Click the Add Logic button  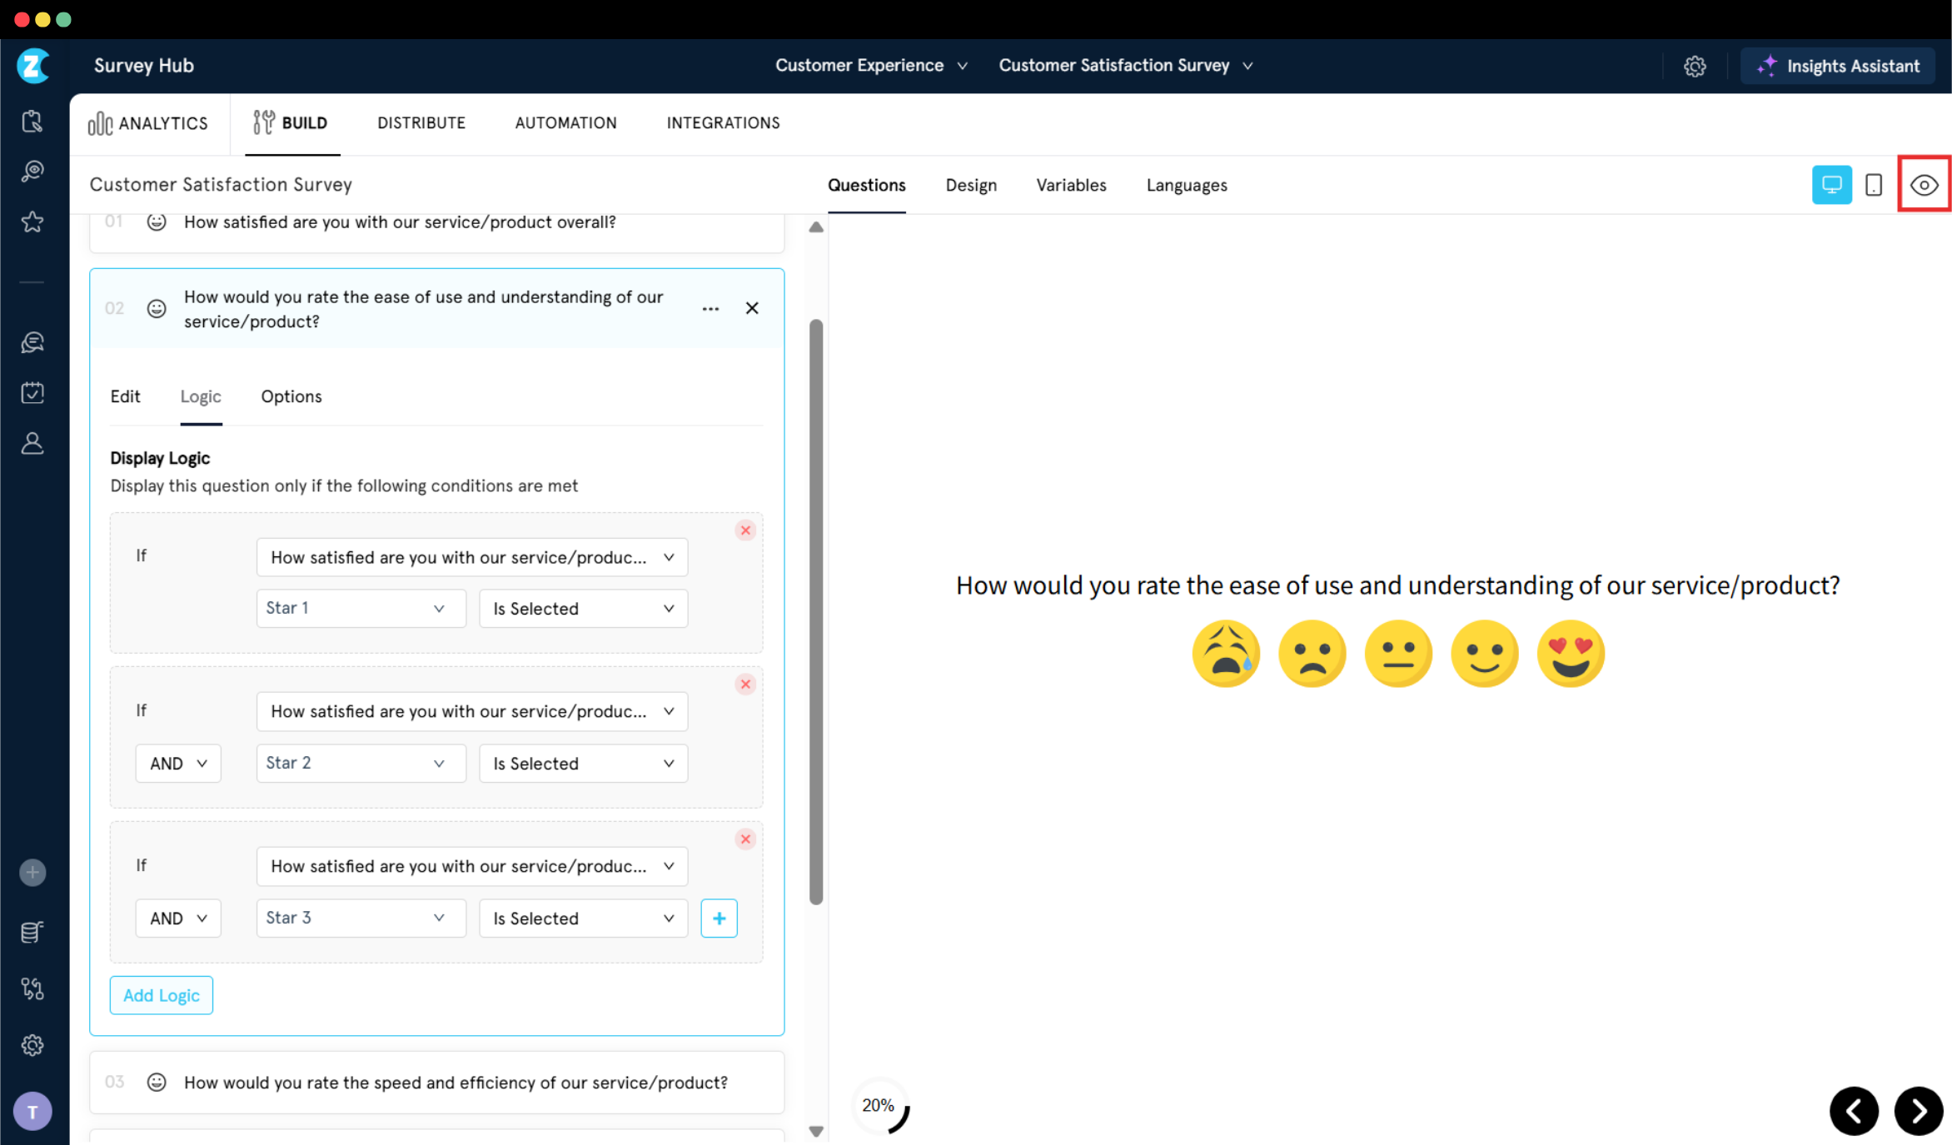[x=162, y=995]
